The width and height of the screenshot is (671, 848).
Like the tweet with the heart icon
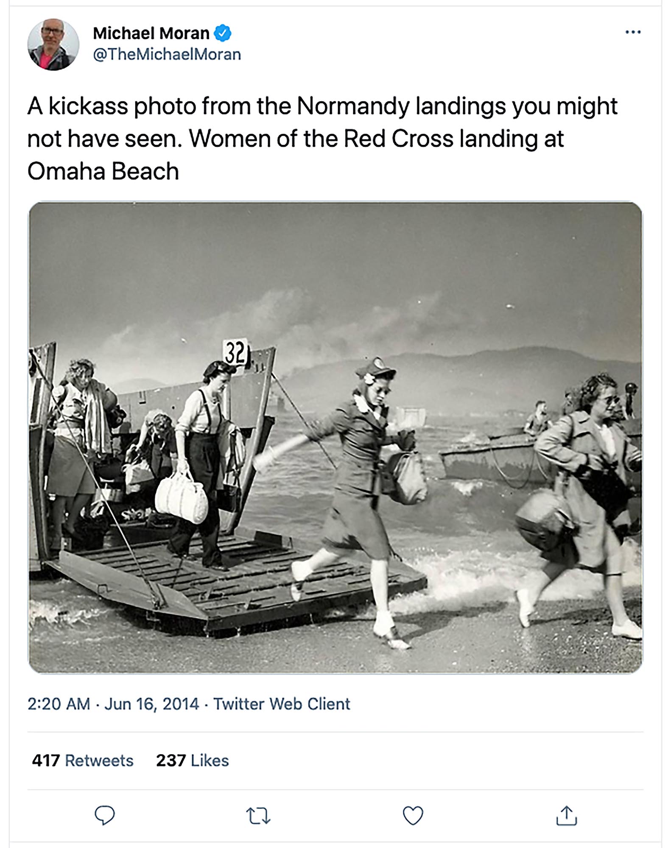[413, 815]
